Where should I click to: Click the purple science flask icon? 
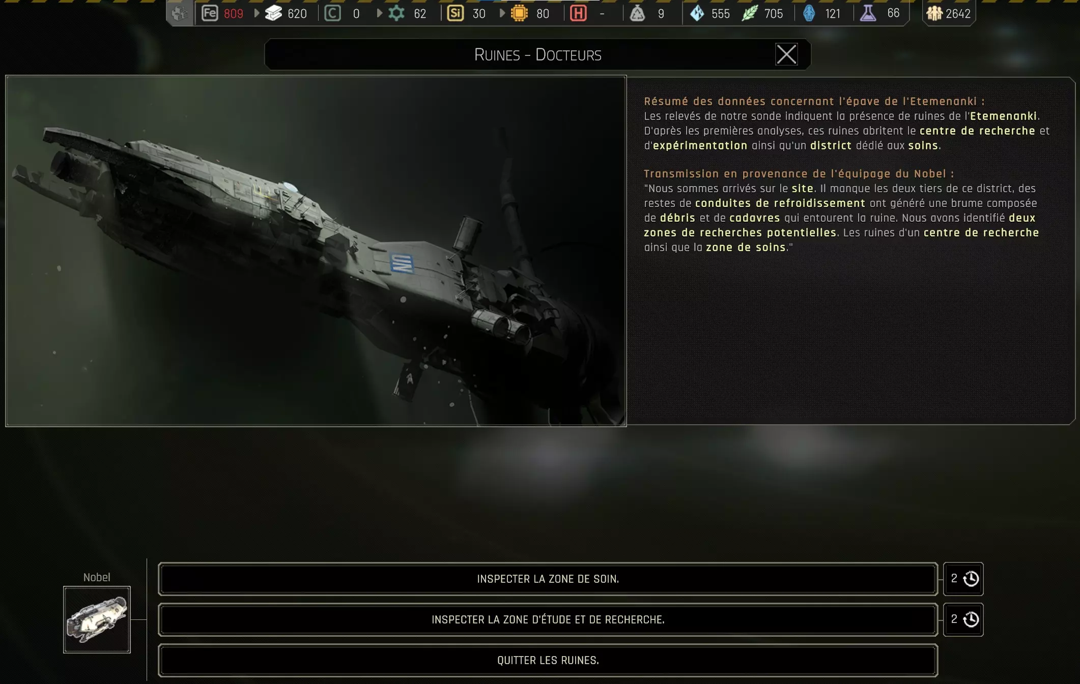pyautogui.click(x=868, y=13)
